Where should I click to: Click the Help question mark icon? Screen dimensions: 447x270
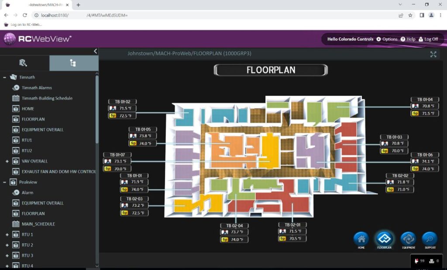[403, 39]
